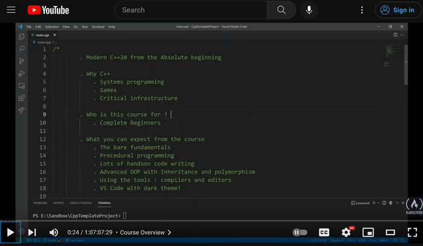Click the Search input field

point(192,10)
